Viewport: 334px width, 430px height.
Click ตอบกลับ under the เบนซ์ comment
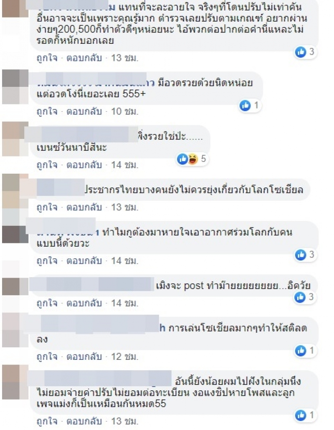84,165
